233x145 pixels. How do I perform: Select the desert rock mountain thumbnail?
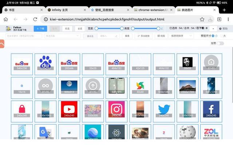187,88
